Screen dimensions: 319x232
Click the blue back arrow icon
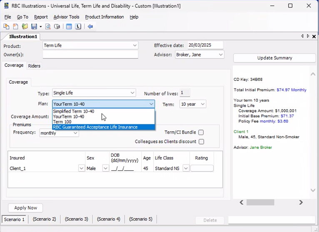(90, 27)
